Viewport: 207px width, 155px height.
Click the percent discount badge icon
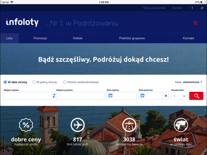point(26,125)
